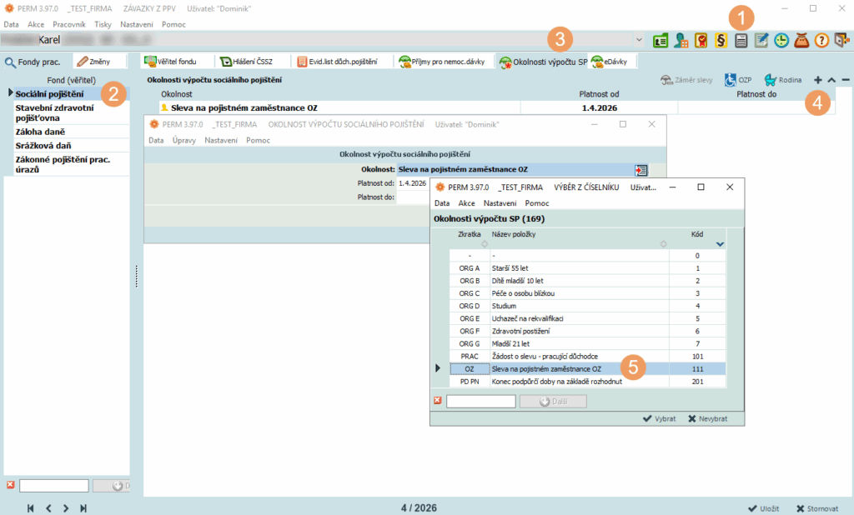
Task: Select Srážková daň fund
Action: 72,146
